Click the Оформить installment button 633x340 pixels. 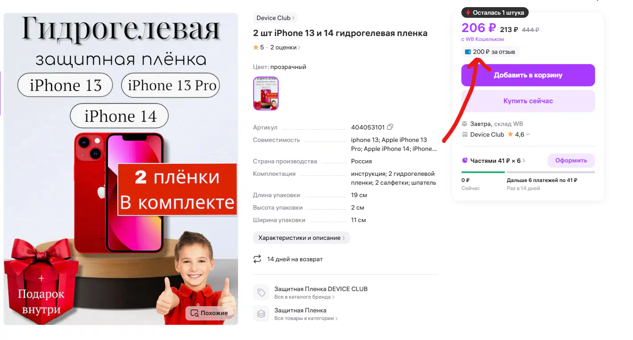(x=571, y=161)
